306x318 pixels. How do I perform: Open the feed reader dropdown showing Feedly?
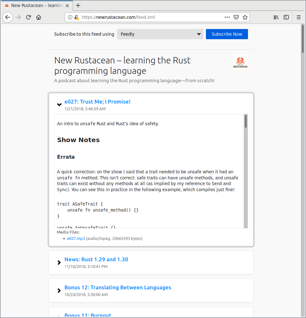160,34
